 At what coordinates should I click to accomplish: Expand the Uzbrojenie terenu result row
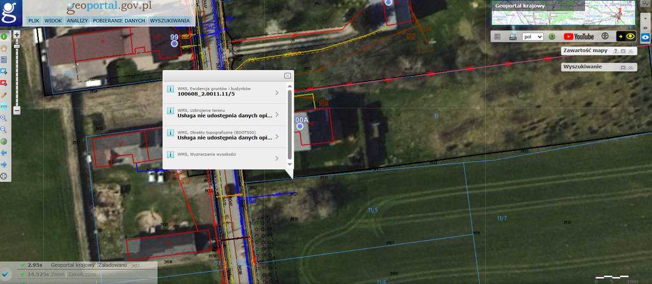tap(277, 115)
